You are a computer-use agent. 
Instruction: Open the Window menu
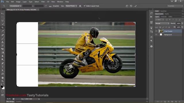coord(60,2)
